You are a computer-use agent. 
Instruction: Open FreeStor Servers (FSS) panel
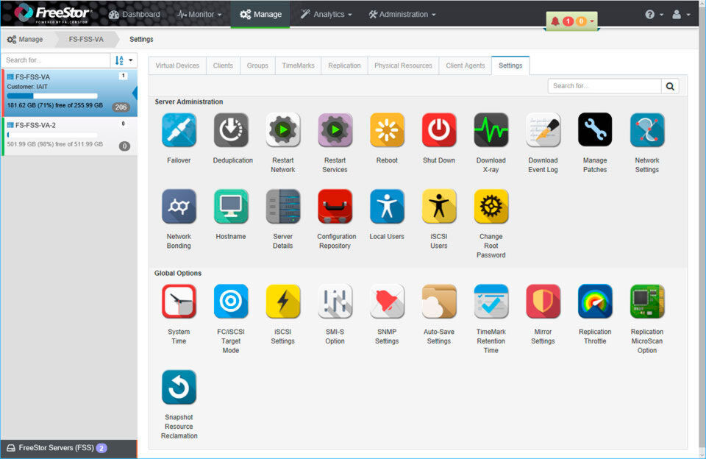68,448
